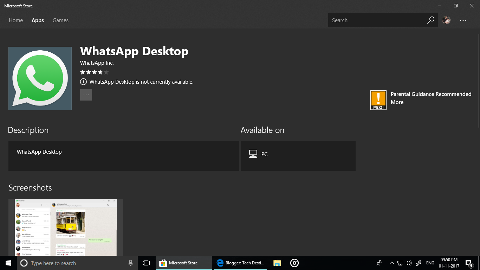Image resolution: width=480 pixels, height=270 pixels.
Task: Click More under Parental Guidance
Action: point(397,102)
